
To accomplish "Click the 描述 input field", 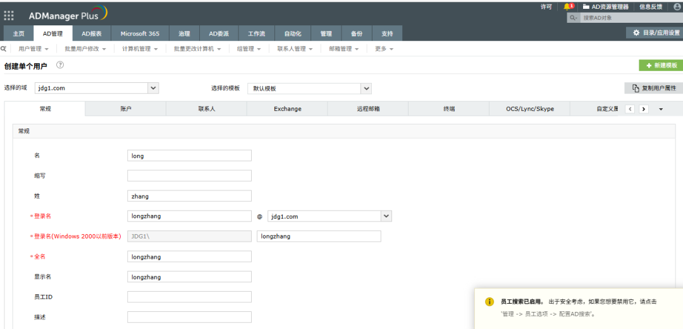I will click(190, 317).
